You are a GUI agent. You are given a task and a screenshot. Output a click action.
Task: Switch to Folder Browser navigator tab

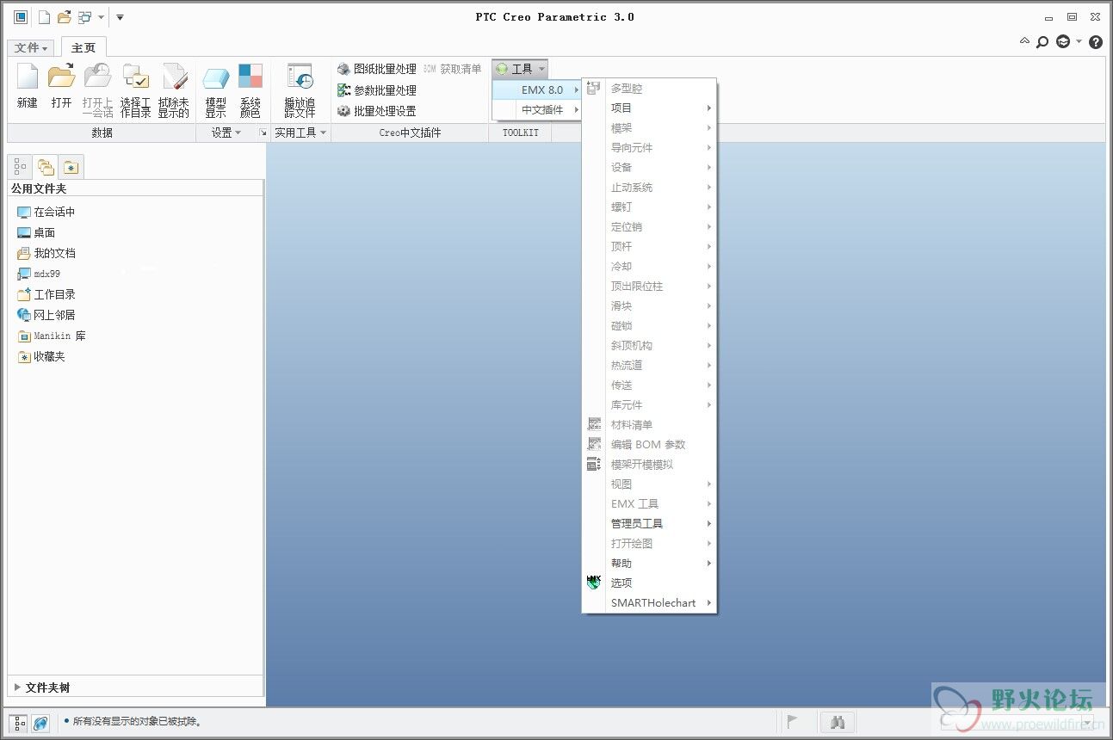[46, 167]
